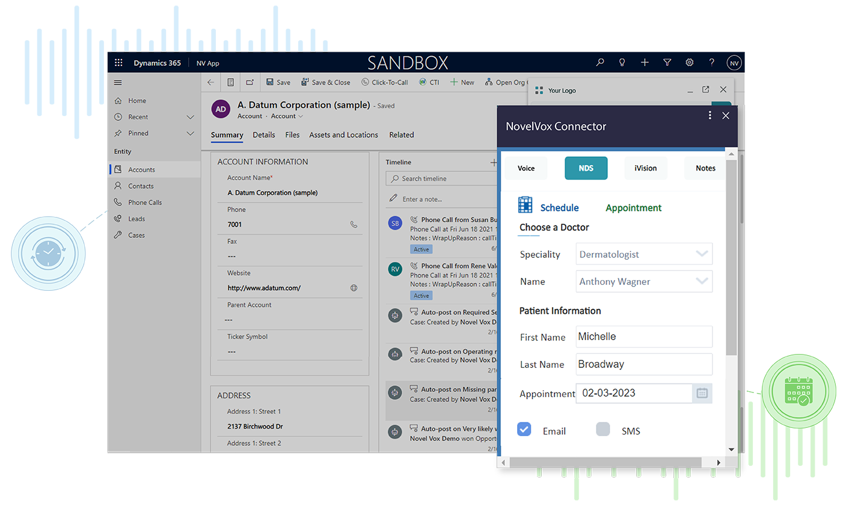Image resolution: width=852 pixels, height=506 pixels.
Task: Open the Speciality dropdown showing Dermatologist
Action: click(x=644, y=254)
